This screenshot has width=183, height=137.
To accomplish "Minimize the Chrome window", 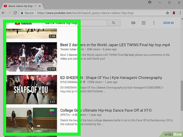I will point(160,3).
